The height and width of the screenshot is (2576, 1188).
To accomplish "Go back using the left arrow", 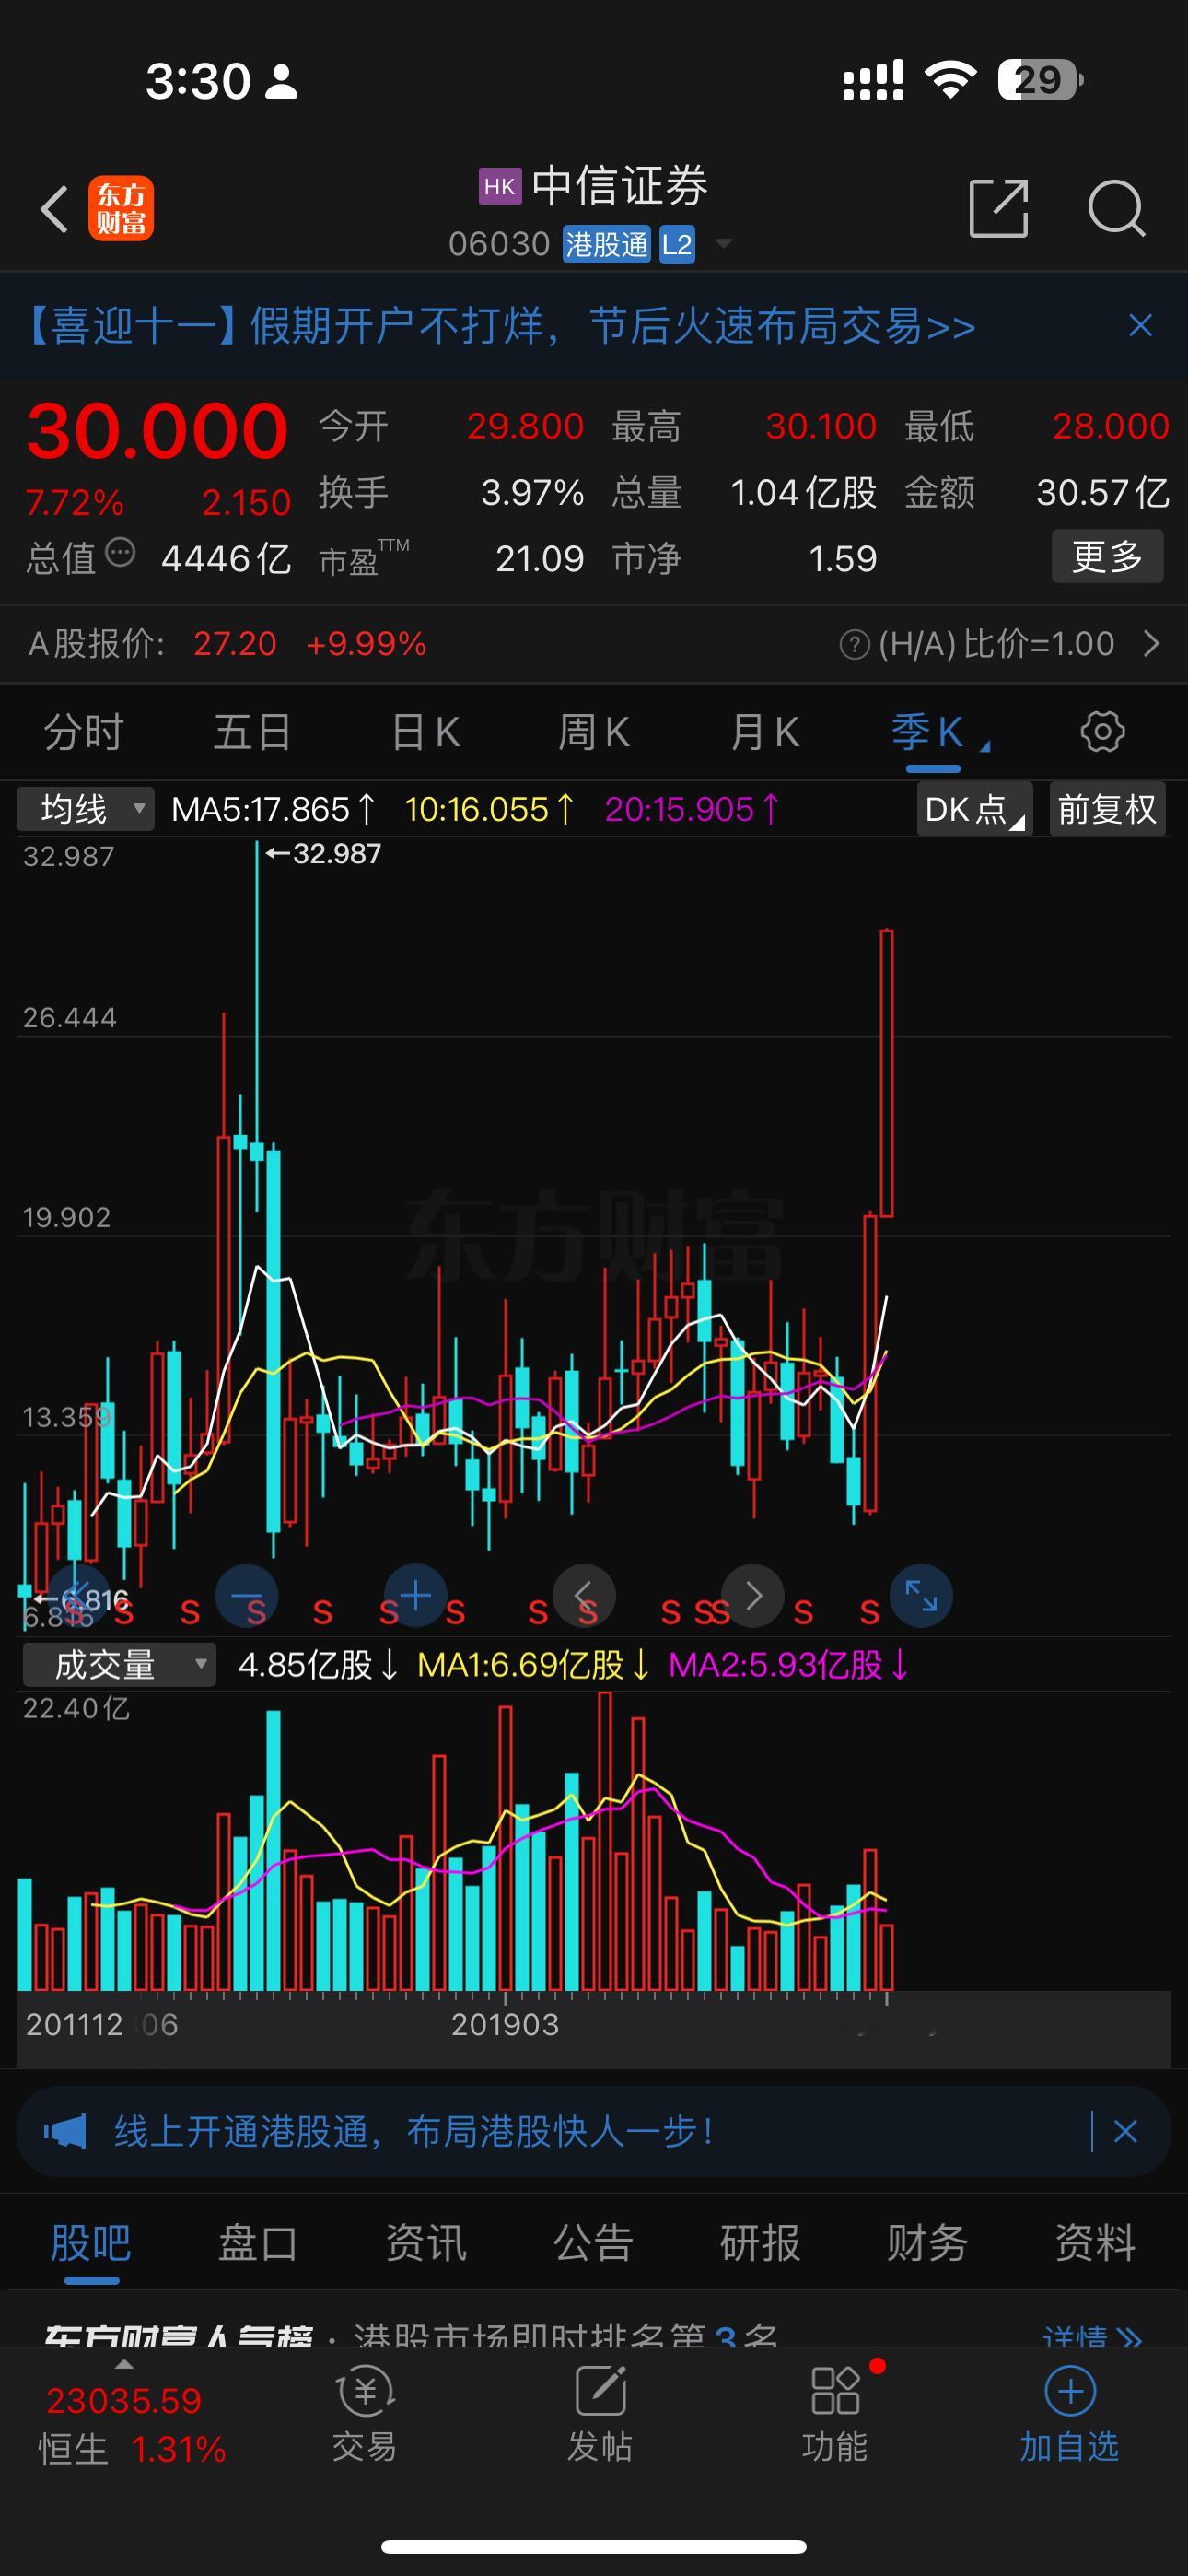I will pyautogui.click(x=54, y=209).
